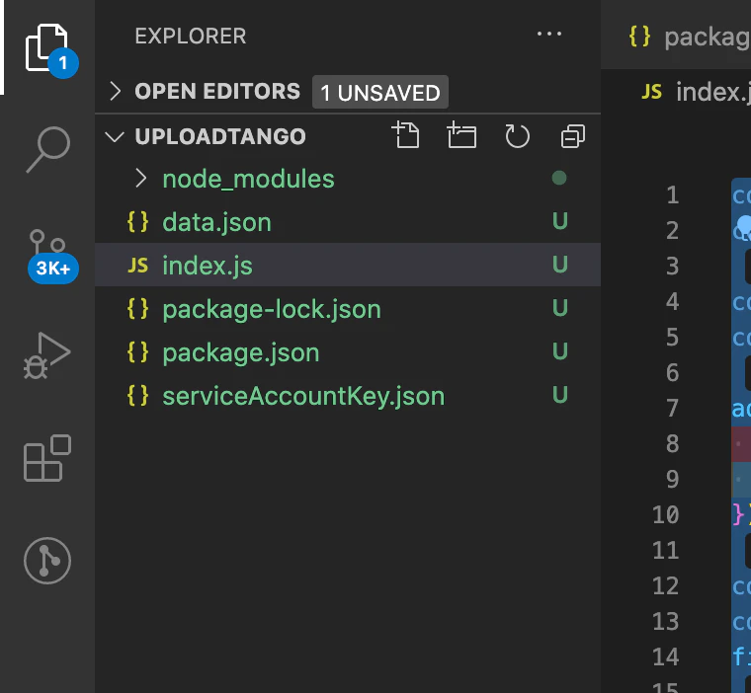The height and width of the screenshot is (693, 751).
Task: Click the 1 UNSAVED badge
Action: pos(380,92)
